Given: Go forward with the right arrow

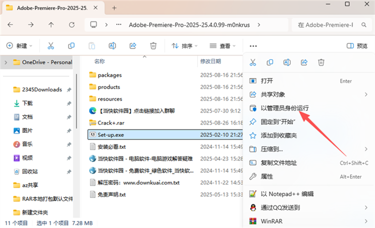Looking at the screenshot, I should tap(30, 24).
